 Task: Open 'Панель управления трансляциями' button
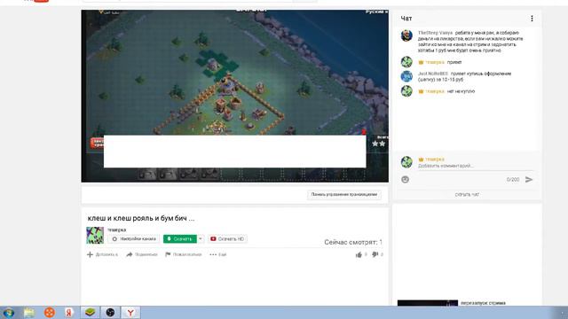click(344, 195)
